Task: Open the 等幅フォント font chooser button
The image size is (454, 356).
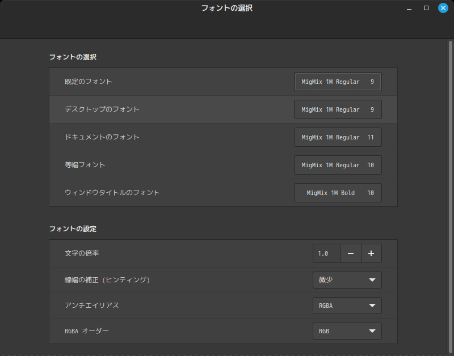Action: [x=338, y=165]
